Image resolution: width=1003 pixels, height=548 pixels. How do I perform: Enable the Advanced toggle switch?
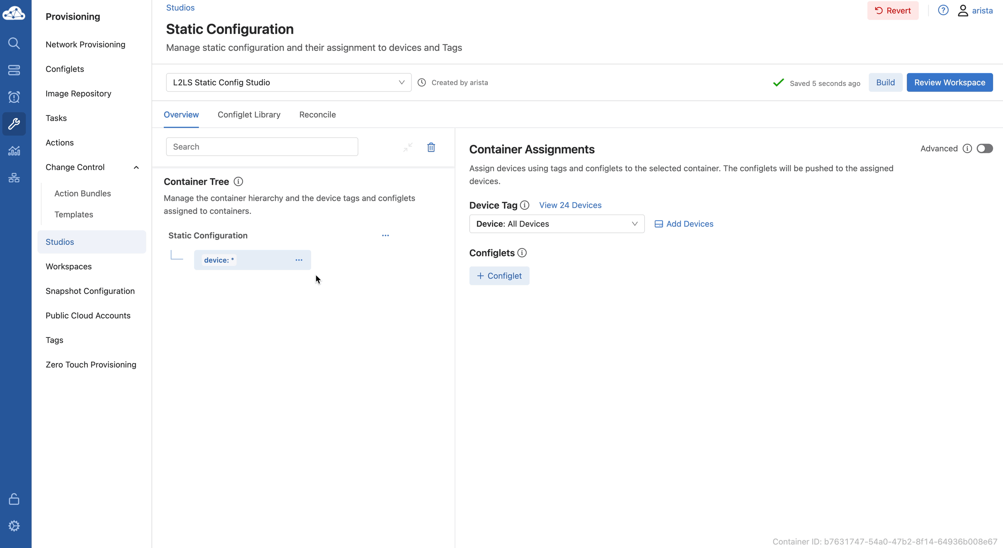click(x=984, y=148)
